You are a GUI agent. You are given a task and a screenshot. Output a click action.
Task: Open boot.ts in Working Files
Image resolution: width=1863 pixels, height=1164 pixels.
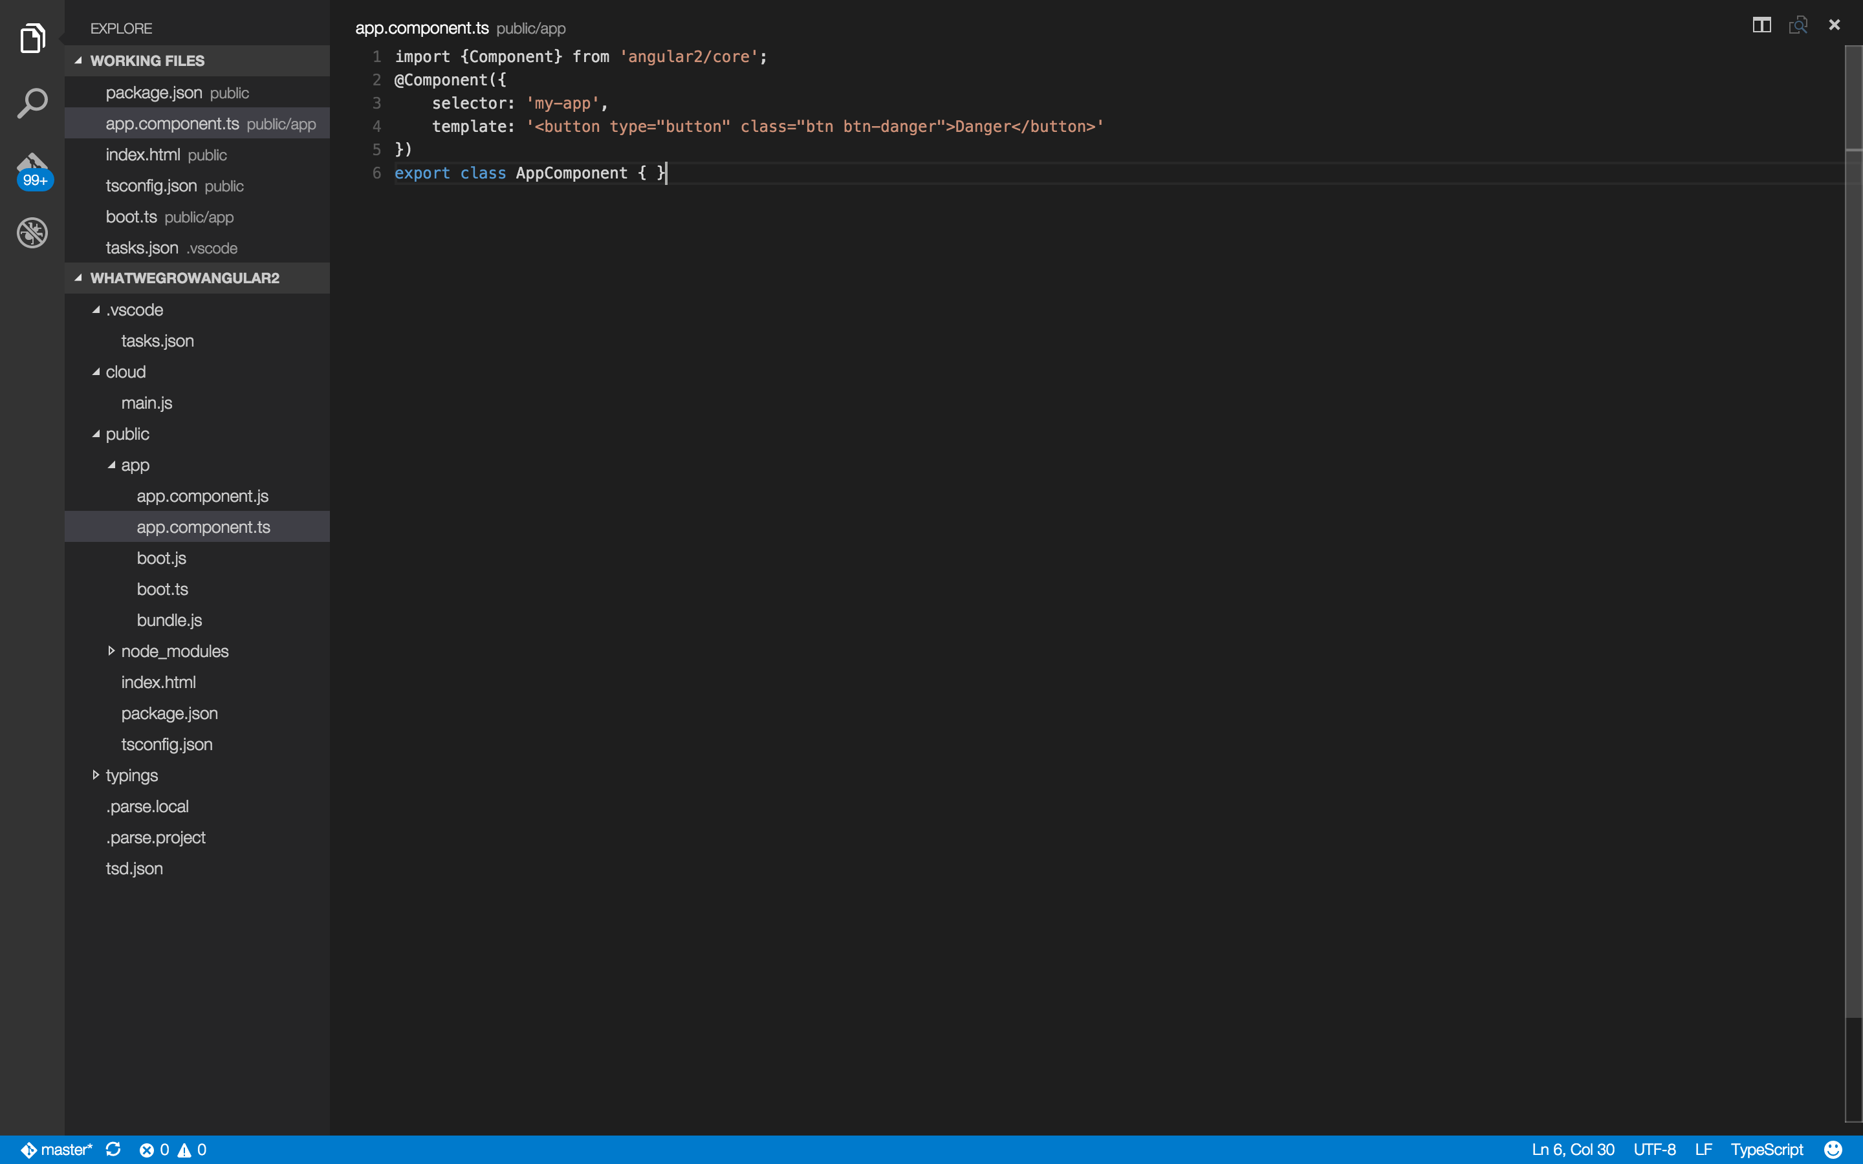click(x=132, y=217)
